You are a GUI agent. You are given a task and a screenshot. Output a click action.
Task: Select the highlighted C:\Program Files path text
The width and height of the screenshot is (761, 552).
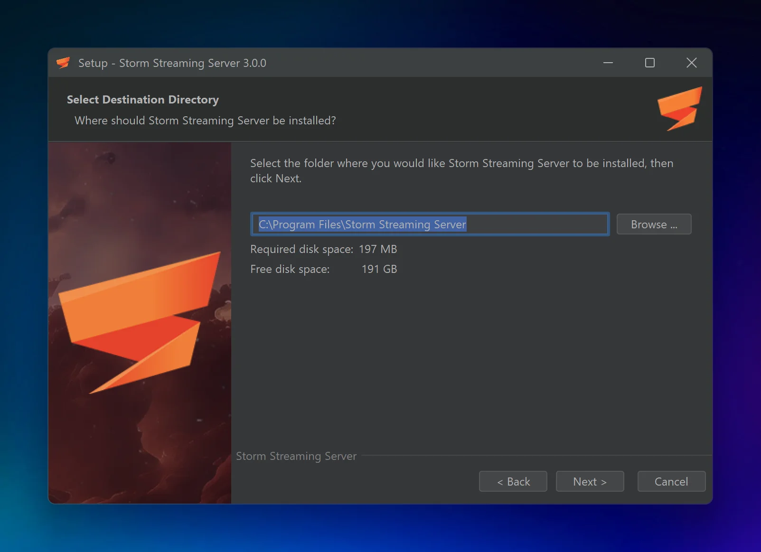[x=362, y=224]
